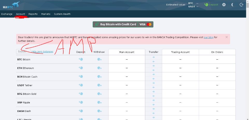Click the Ripple withdraw icon
Viewport: 249px width, 120px height.
click(x=99, y=103)
